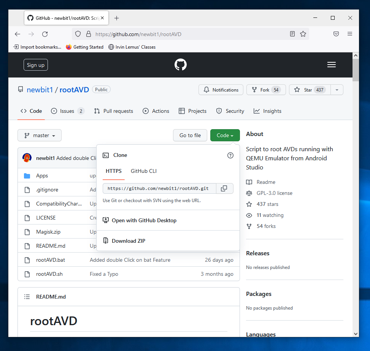370x351 pixels.
Task: Click 'Added double Click on bat Feature' commit
Action: pos(130,260)
